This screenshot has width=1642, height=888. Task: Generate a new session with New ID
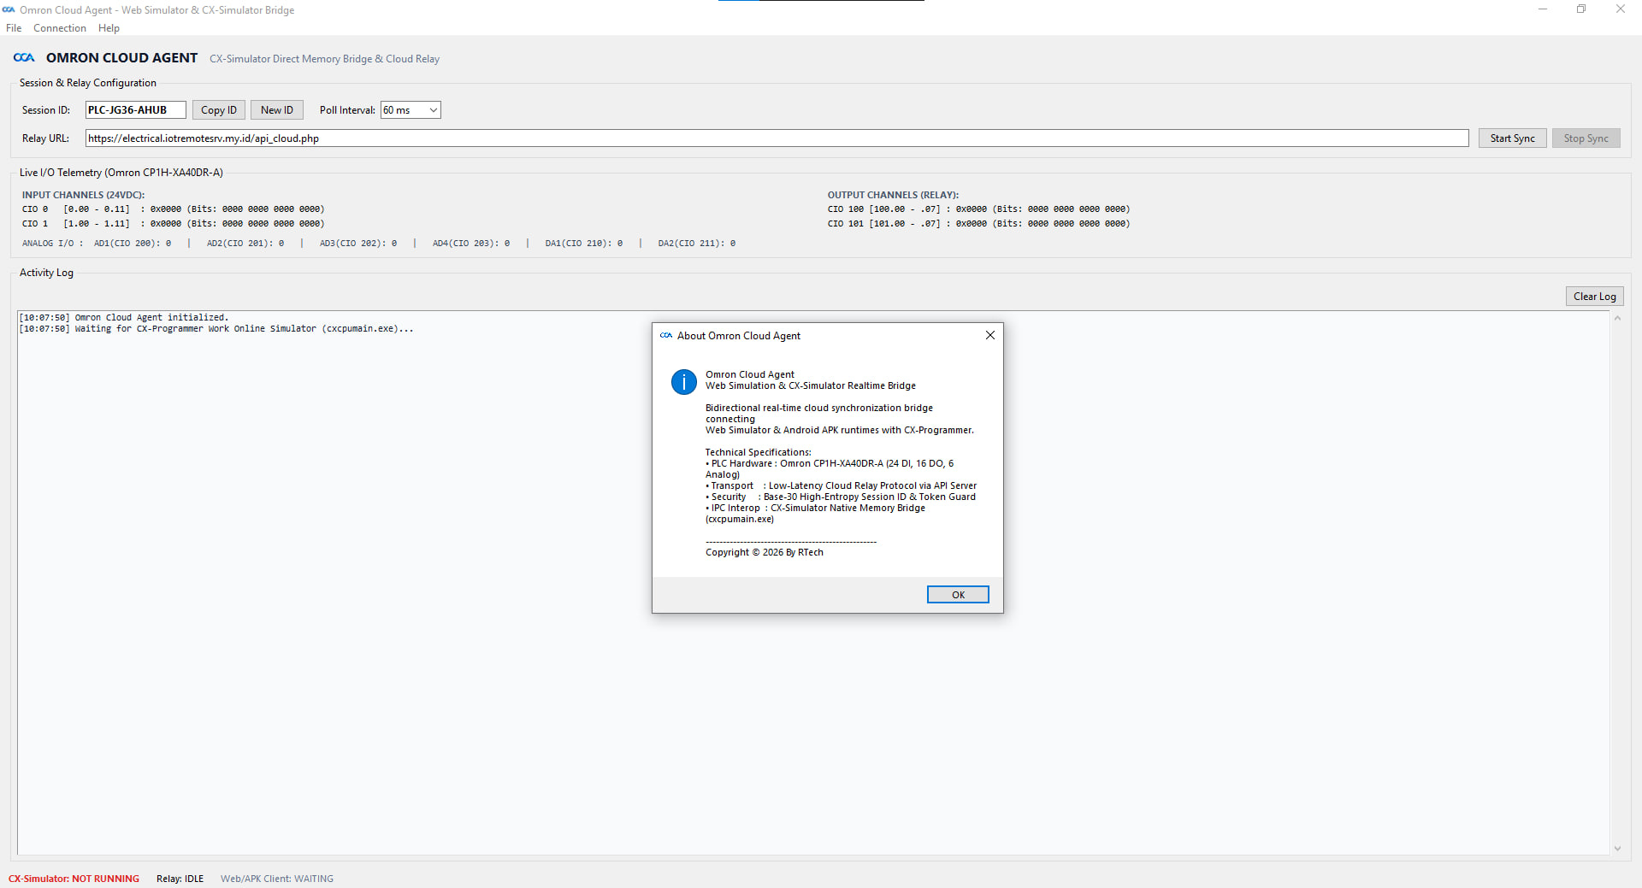pos(277,110)
